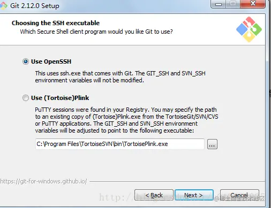271x208 pixels.
Task: Continue the setup with the Next button
Action: coord(194,195)
